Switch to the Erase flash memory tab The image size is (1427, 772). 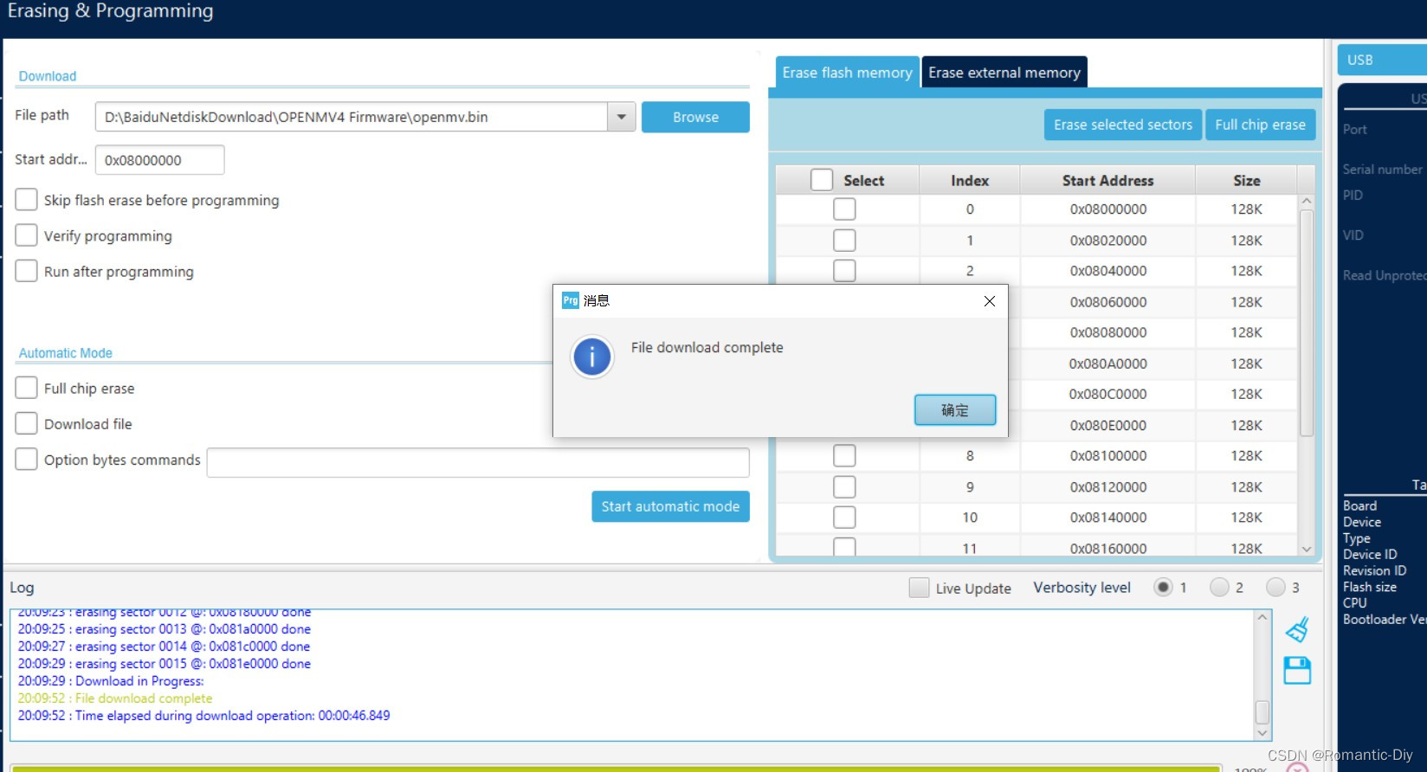tap(847, 73)
